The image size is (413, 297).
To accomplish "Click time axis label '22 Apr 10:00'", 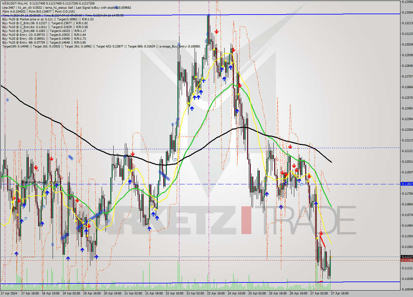I will [175, 293].
